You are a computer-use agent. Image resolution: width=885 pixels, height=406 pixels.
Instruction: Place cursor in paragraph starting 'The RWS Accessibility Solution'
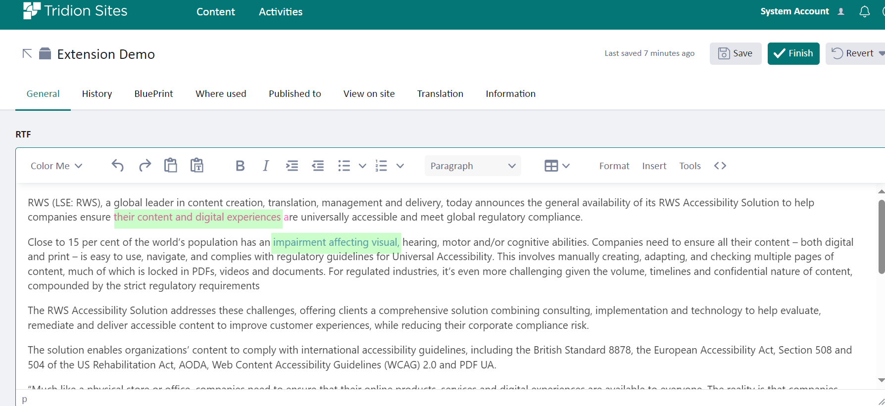point(424,318)
